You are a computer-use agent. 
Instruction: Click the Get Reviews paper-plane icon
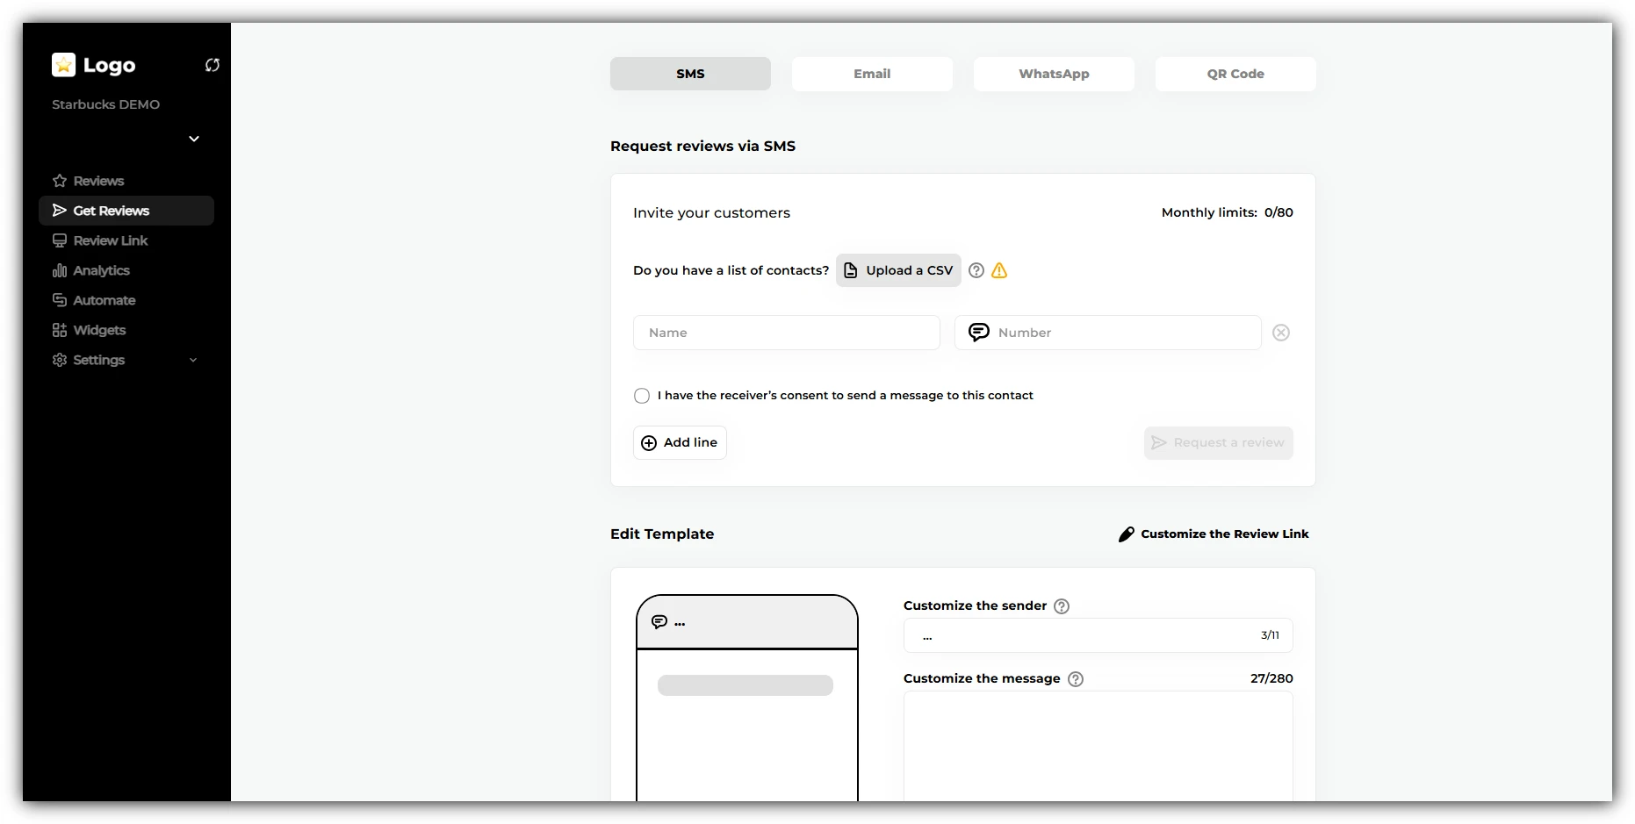(x=60, y=211)
